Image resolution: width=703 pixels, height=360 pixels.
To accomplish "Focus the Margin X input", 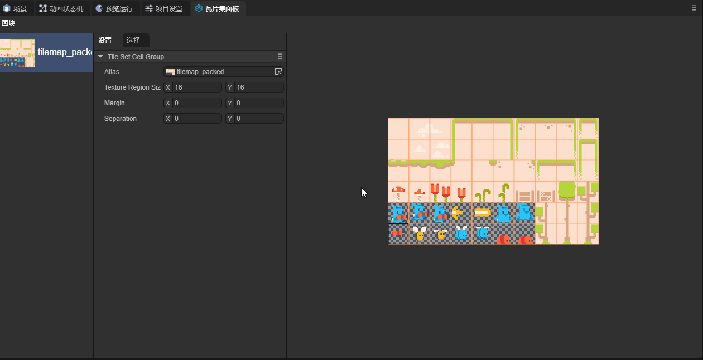I will [196, 103].
